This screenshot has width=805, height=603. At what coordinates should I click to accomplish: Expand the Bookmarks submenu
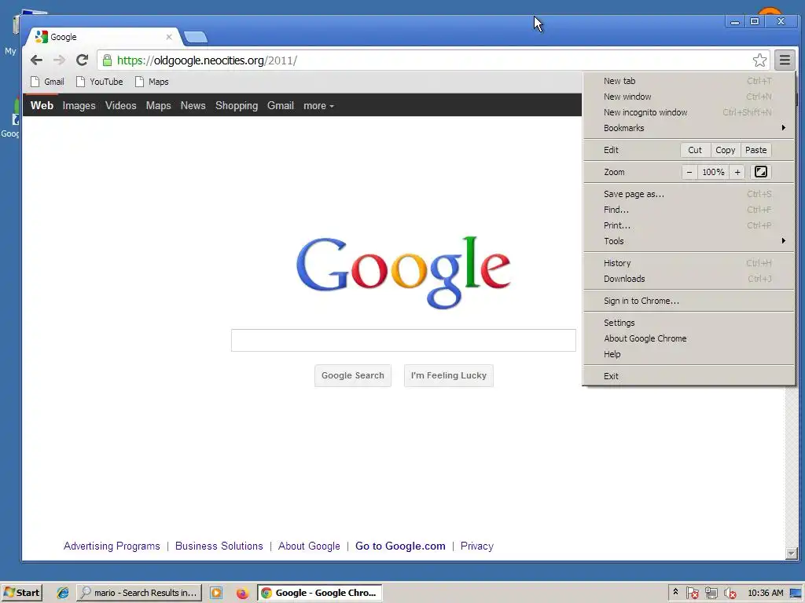689,128
